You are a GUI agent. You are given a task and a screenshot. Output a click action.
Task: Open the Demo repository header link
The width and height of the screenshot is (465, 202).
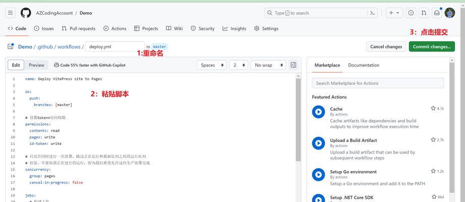(86, 13)
